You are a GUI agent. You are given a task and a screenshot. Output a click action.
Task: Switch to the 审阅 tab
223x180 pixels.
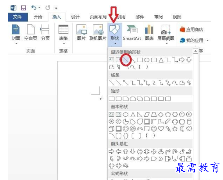tap(158, 17)
